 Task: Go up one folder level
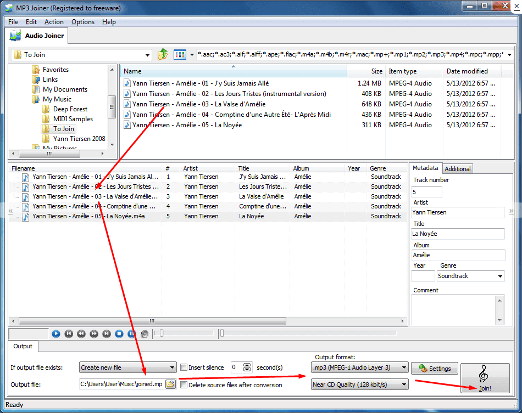coord(163,54)
